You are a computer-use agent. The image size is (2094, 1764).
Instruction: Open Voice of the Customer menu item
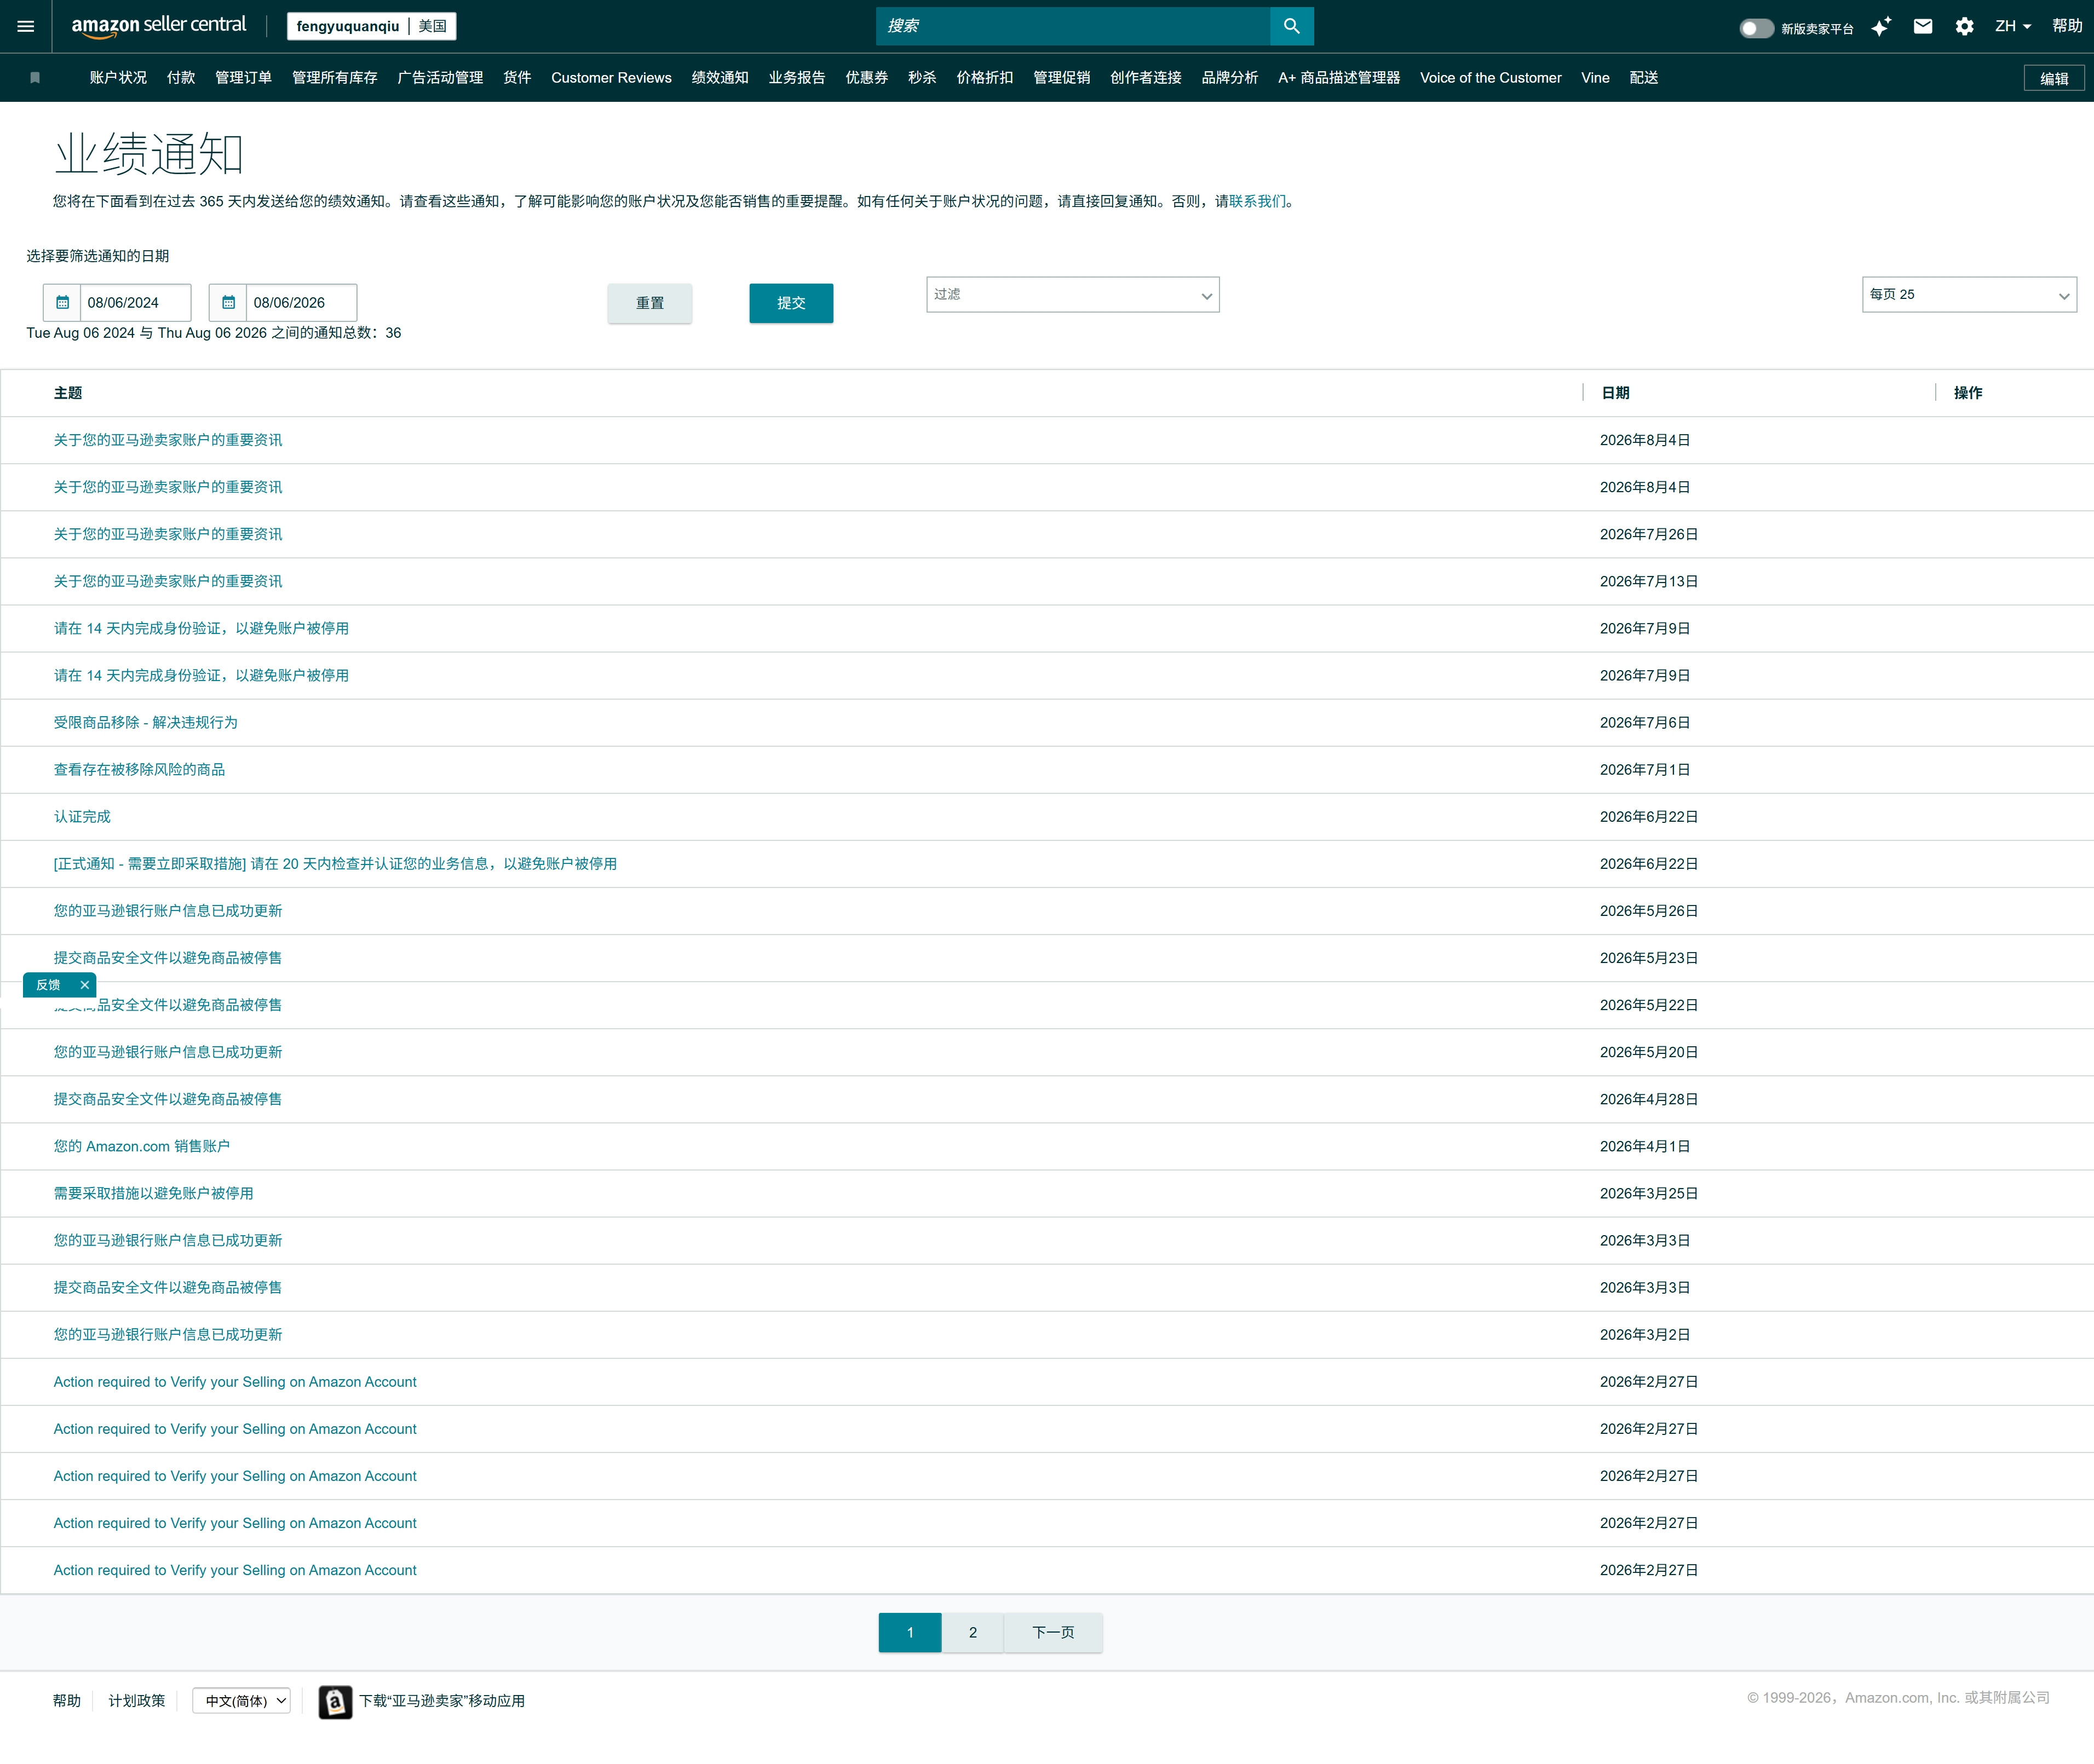point(1490,78)
